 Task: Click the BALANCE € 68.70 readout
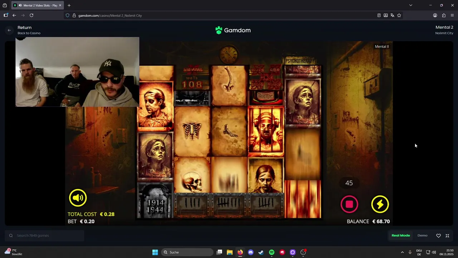click(368, 221)
